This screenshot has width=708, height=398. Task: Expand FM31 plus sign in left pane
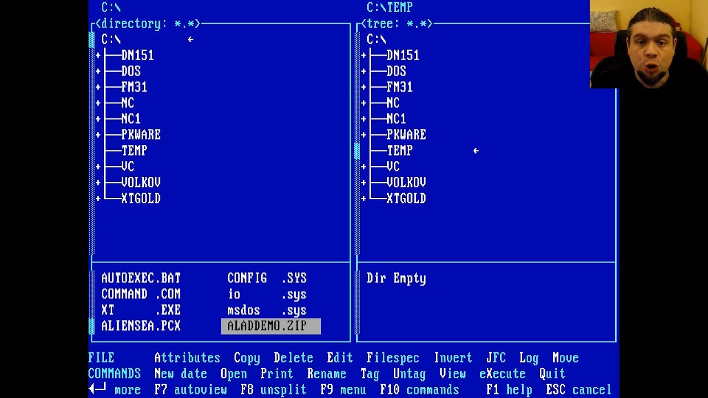(x=98, y=87)
